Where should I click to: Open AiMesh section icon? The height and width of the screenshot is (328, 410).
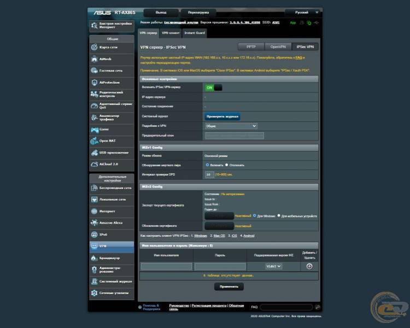click(x=94, y=59)
